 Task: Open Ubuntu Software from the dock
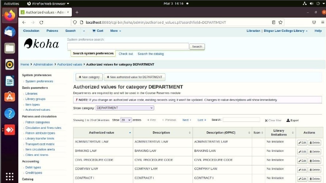pyautogui.click(x=10, y=97)
